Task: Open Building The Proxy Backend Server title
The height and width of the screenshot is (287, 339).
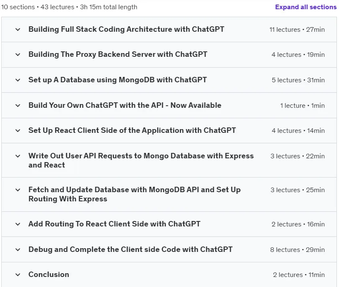Action: pos(118,54)
